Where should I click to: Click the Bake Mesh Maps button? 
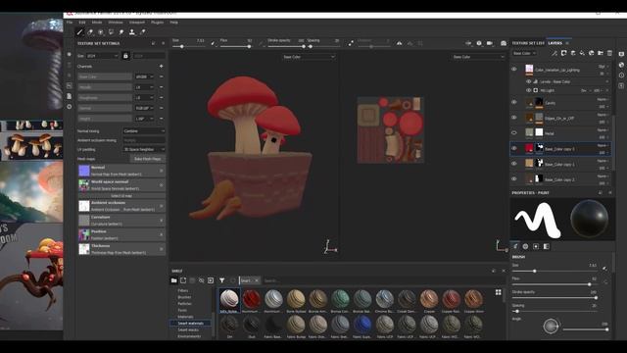tap(148, 159)
